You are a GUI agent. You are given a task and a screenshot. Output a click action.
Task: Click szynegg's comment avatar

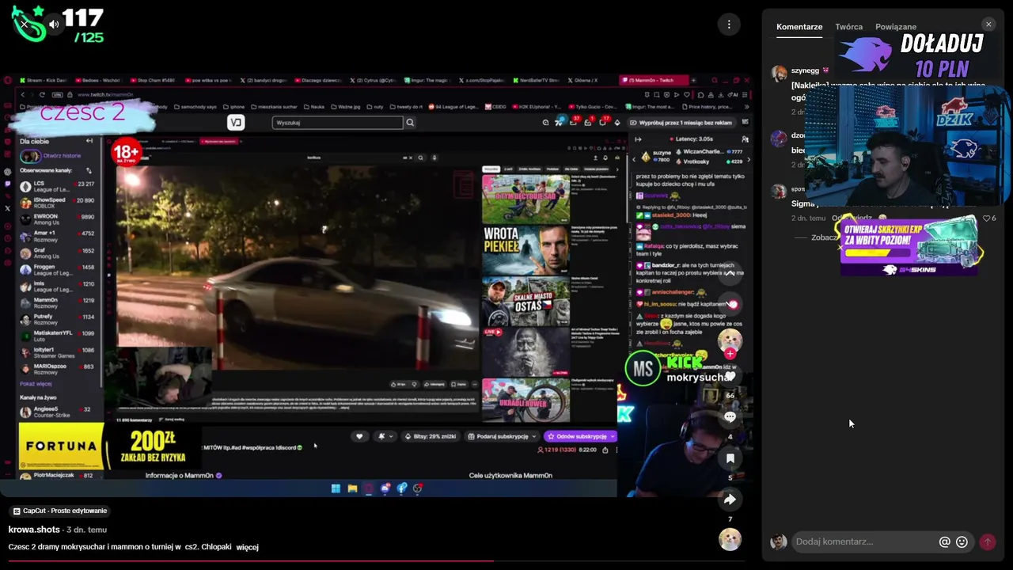click(x=779, y=74)
